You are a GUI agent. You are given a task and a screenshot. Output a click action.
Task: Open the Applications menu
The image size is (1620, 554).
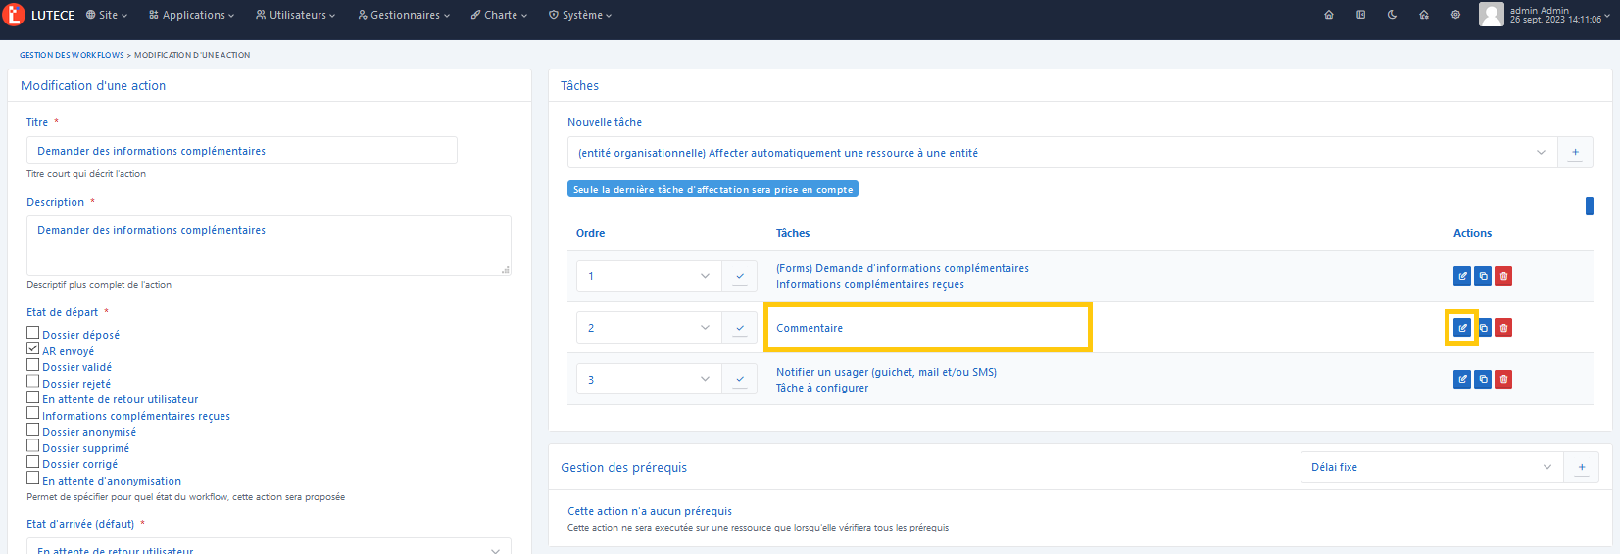click(192, 15)
